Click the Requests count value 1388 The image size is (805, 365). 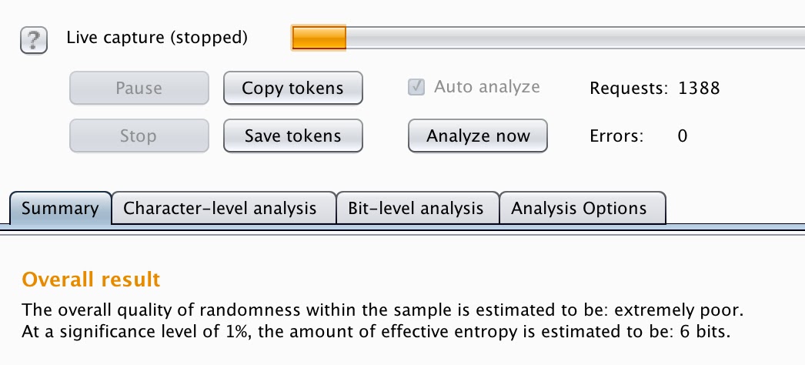699,89
